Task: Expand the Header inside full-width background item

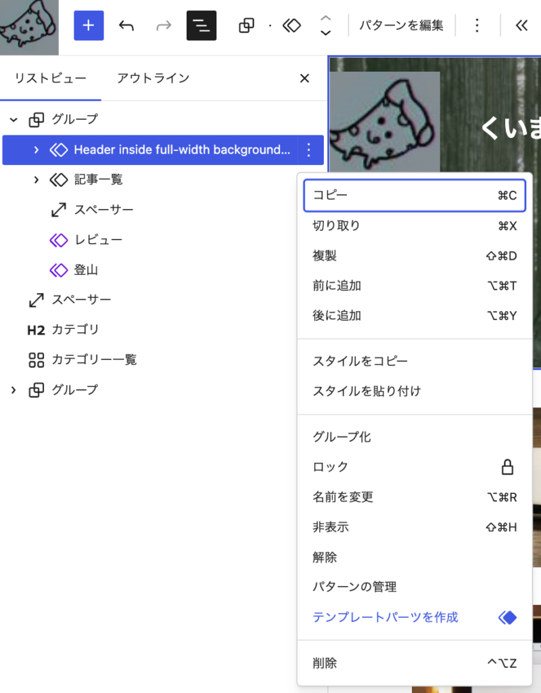Action: tap(37, 150)
